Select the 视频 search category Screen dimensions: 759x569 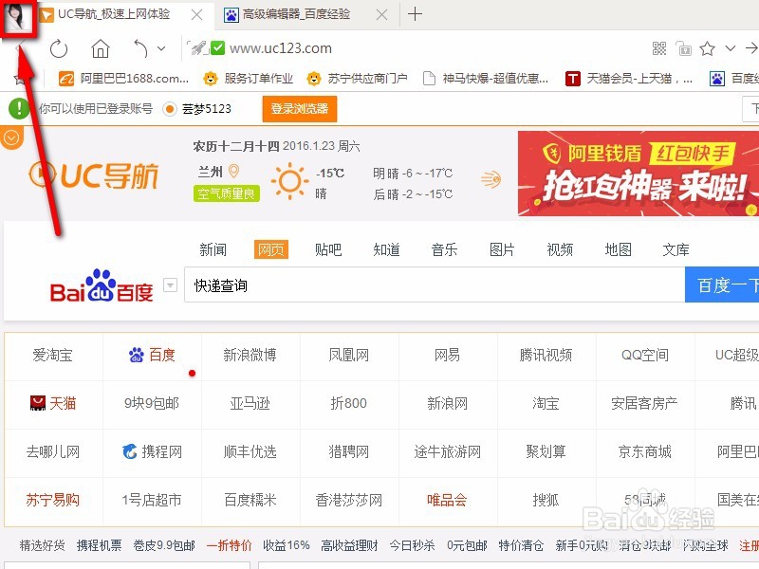pyautogui.click(x=560, y=249)
